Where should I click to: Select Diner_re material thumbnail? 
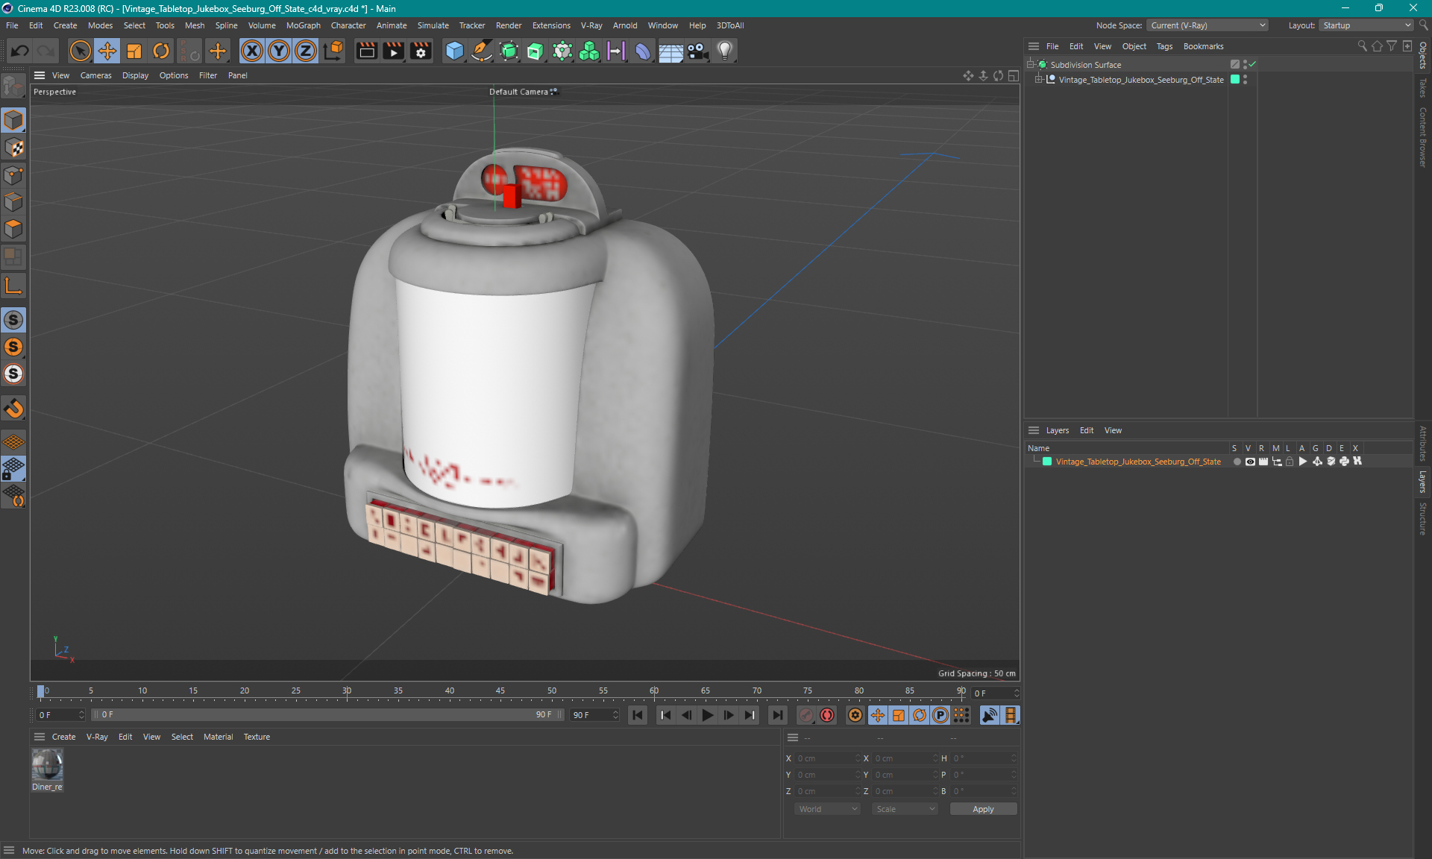click(47, 765)
